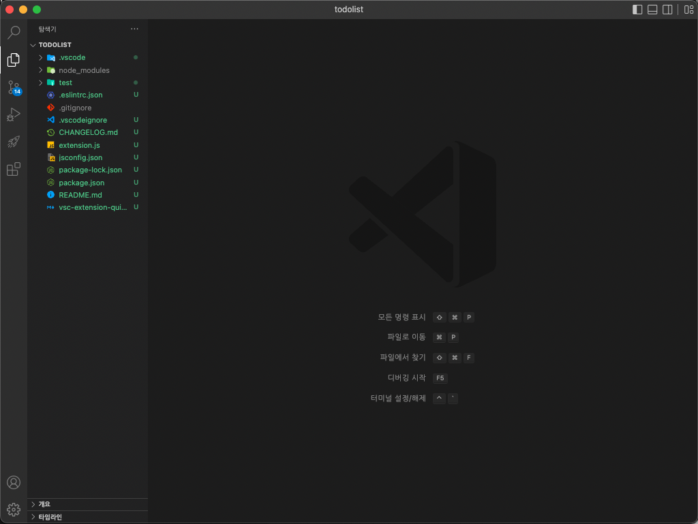Click the info icon beside README.md
698x524 pixels.
coord(50,195)
